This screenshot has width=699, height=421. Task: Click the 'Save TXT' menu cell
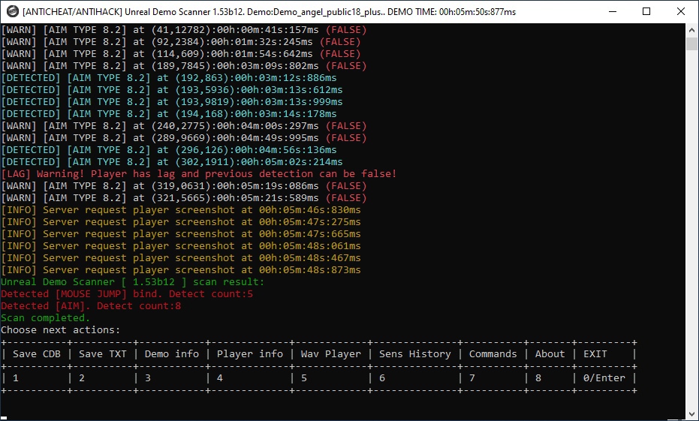point(103,354)
